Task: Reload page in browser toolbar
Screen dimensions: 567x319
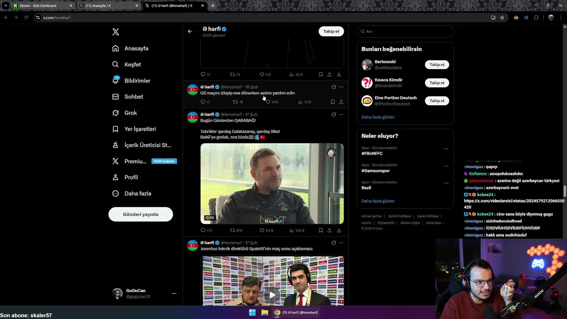Action: pyautogui.click(x=26, y=17)
